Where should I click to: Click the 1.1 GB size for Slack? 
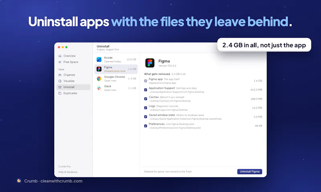tap(132, 88)
